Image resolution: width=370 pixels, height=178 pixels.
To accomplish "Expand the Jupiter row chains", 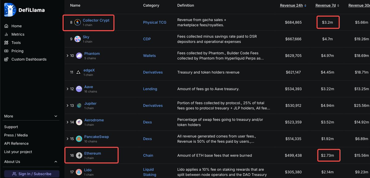I will click(x=68, y=105).
